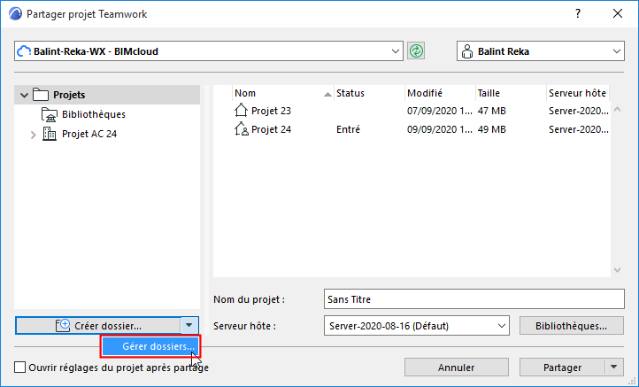The width and height of the screenshot is (639, 387).
Task: Click the Partager button
Action: point(562,368)
